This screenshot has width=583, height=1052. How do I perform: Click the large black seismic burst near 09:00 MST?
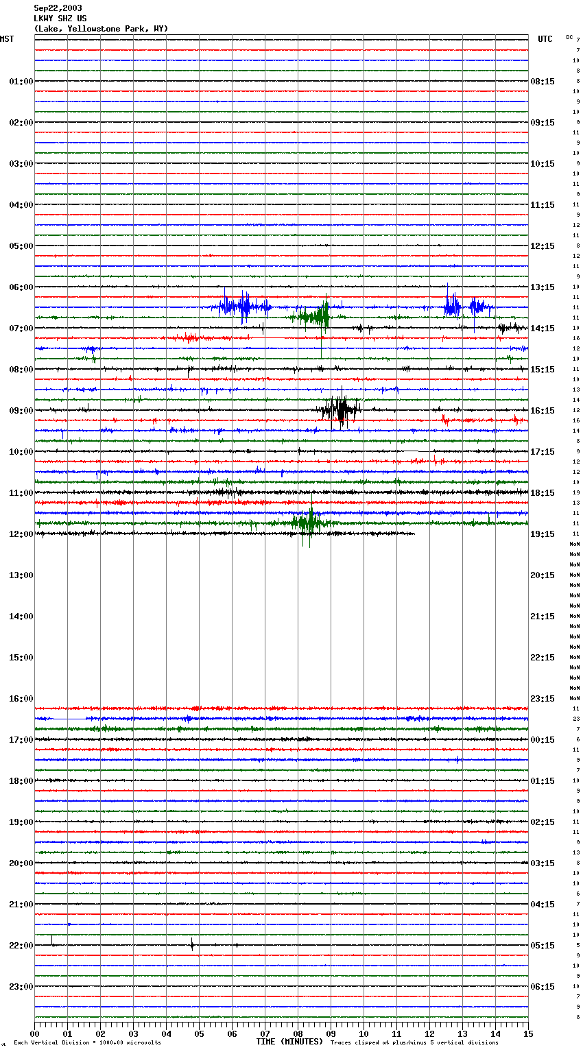pyautogui.click(x=340, y=410)
